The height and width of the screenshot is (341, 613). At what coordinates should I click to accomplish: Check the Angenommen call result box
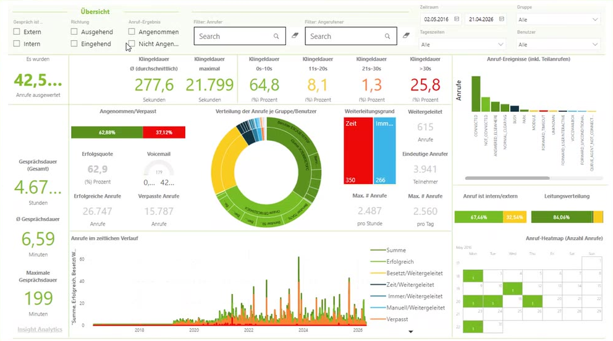pyautogui.click(x=132, y=32)
